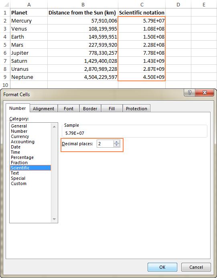Open the Font tab
This screenshot has height=278, width=217.
click(x=68, y=109)
